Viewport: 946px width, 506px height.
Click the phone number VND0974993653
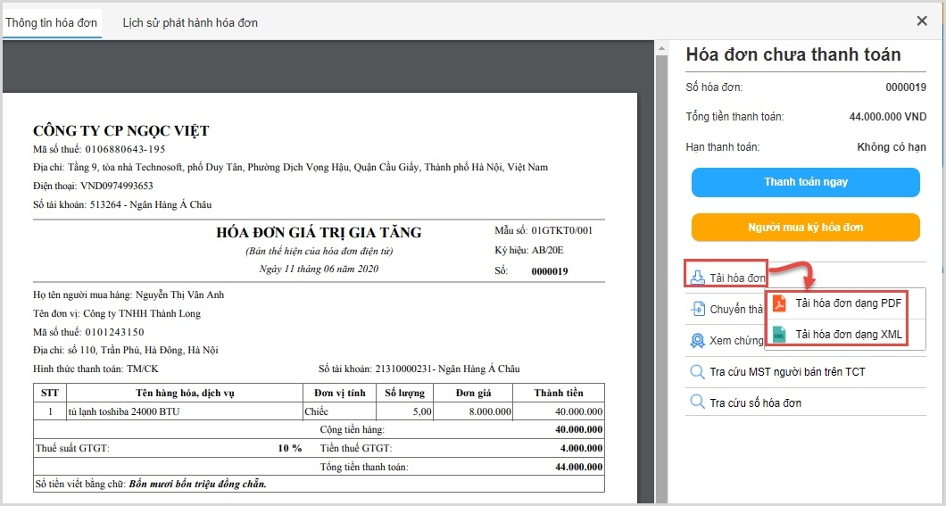coord(117,187)
